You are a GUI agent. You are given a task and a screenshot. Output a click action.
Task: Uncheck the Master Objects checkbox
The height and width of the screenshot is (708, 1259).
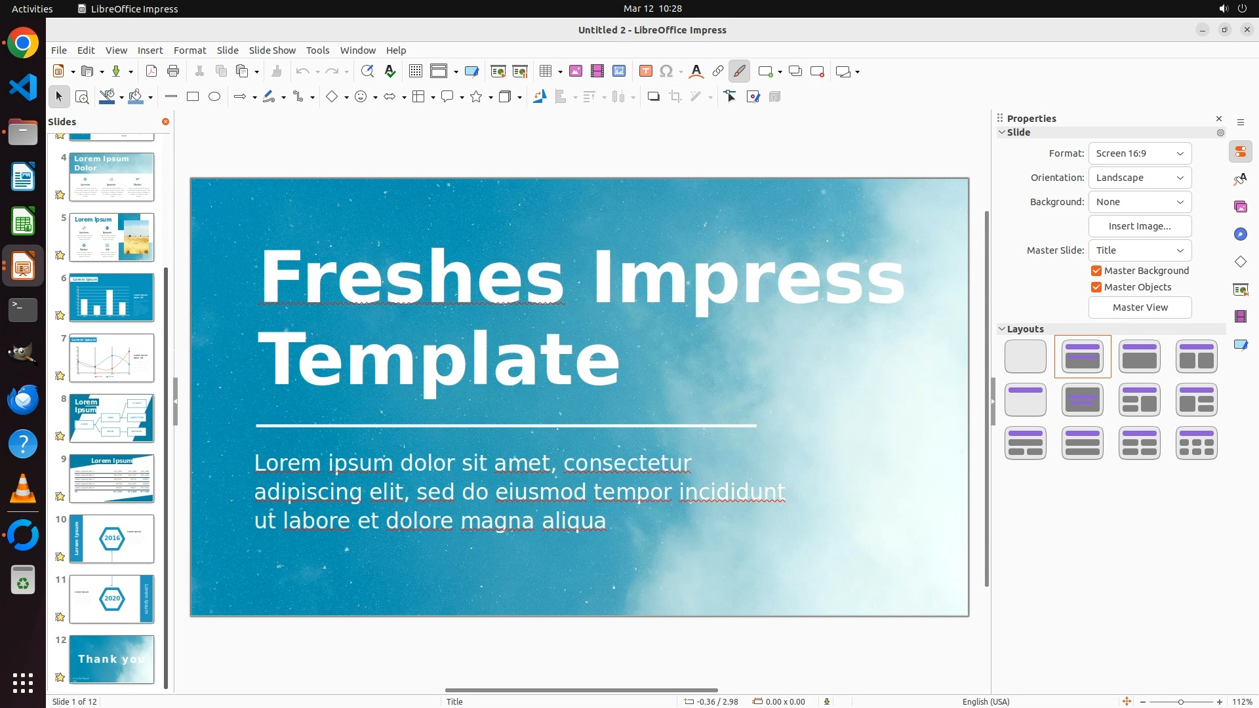click(x=1096, y=287)
